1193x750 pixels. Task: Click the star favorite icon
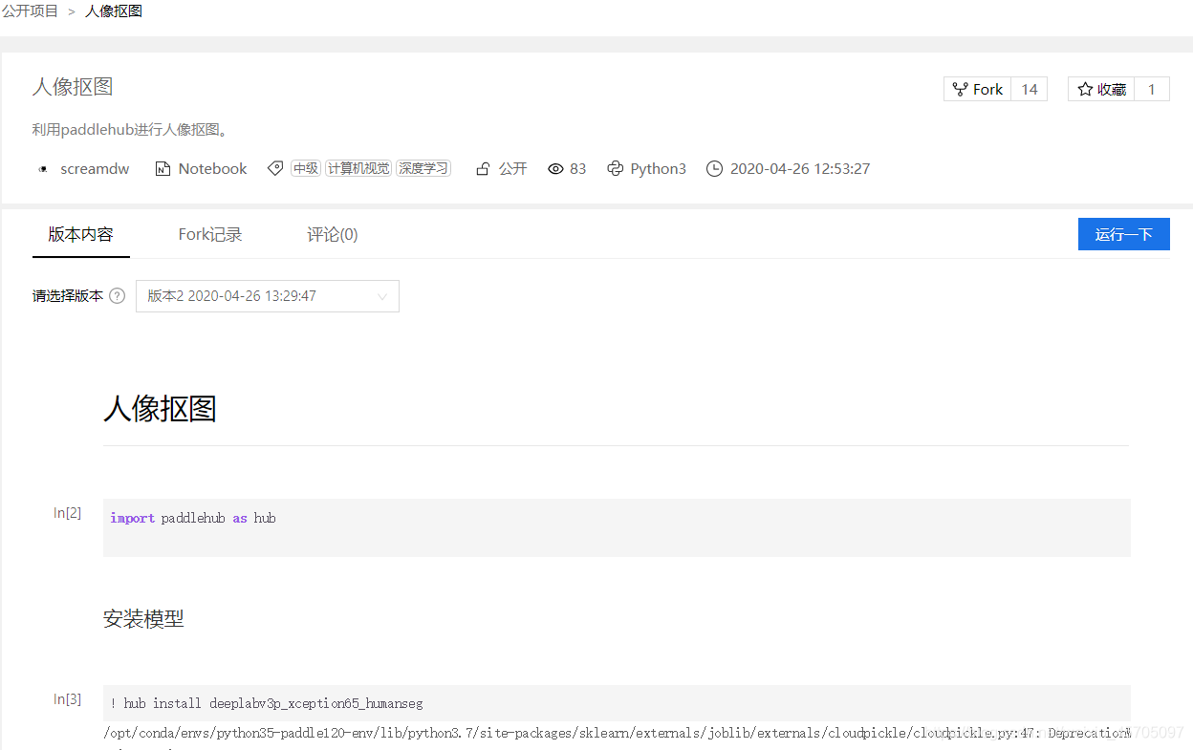tap(1085, 89)
